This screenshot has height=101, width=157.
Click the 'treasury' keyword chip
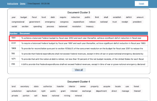click(x=90, y=26)
